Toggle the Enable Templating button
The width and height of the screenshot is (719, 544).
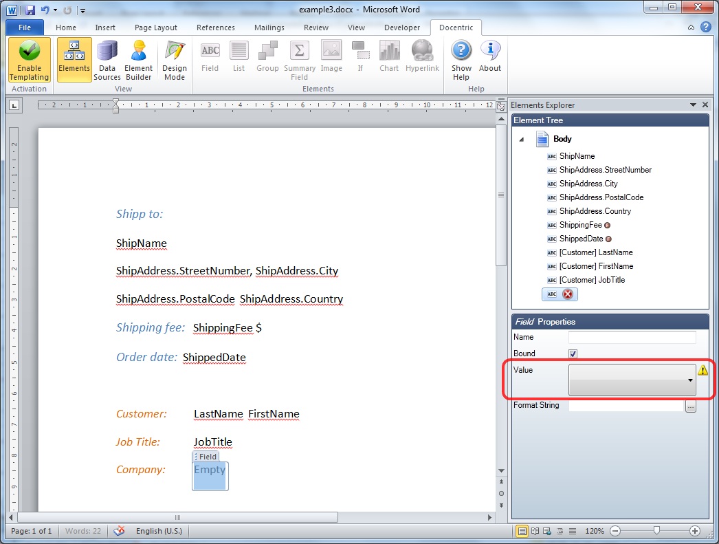[x=29, y=60]
